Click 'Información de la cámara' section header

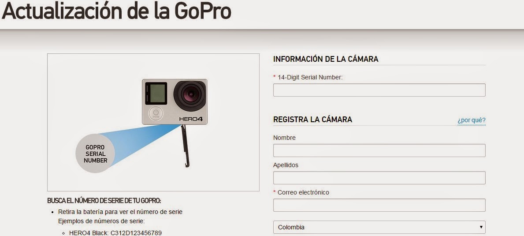[x=326, y=59]
